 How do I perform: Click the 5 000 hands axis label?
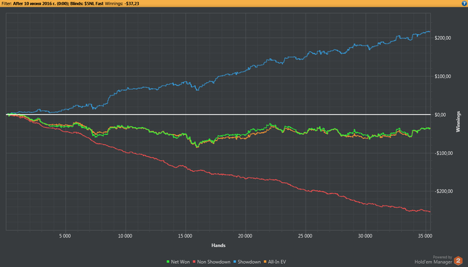[x=65, y=236]
